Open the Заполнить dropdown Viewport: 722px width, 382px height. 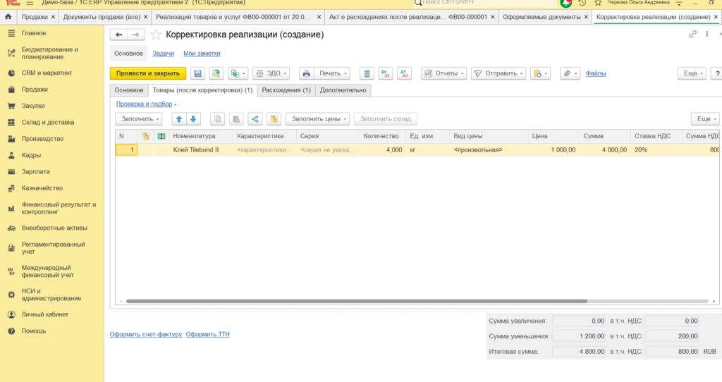[139, 118]
